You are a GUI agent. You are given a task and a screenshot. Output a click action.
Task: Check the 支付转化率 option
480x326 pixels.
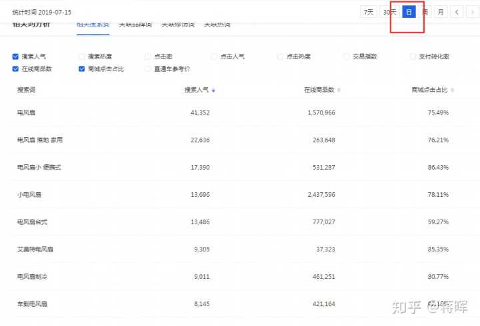point(413,57)
